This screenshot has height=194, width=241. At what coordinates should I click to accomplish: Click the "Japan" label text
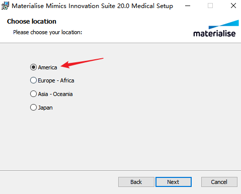point(45,108)
